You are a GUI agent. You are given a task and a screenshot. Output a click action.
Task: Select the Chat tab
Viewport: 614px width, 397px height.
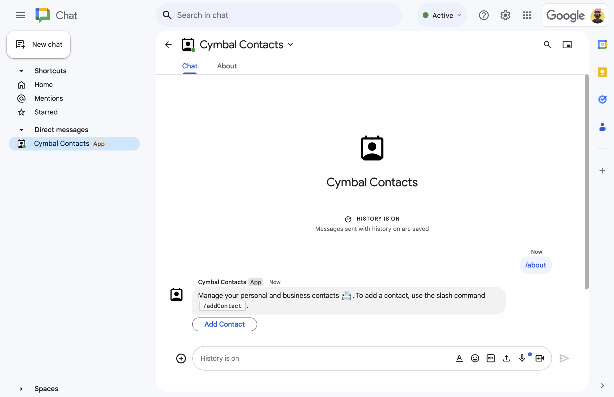[x=190, y=66]
